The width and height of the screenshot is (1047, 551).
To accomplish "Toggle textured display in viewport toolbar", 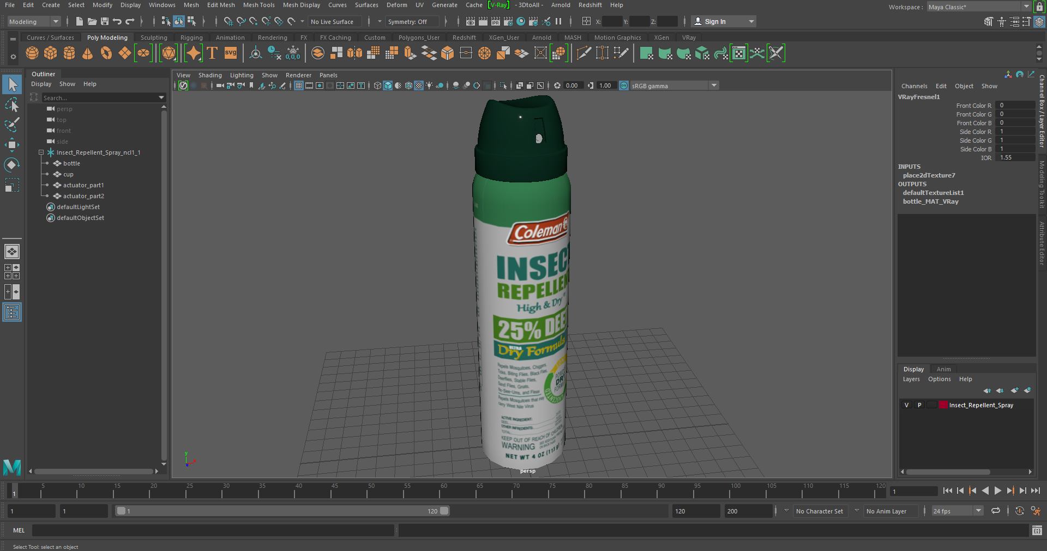I will (419, 85).
